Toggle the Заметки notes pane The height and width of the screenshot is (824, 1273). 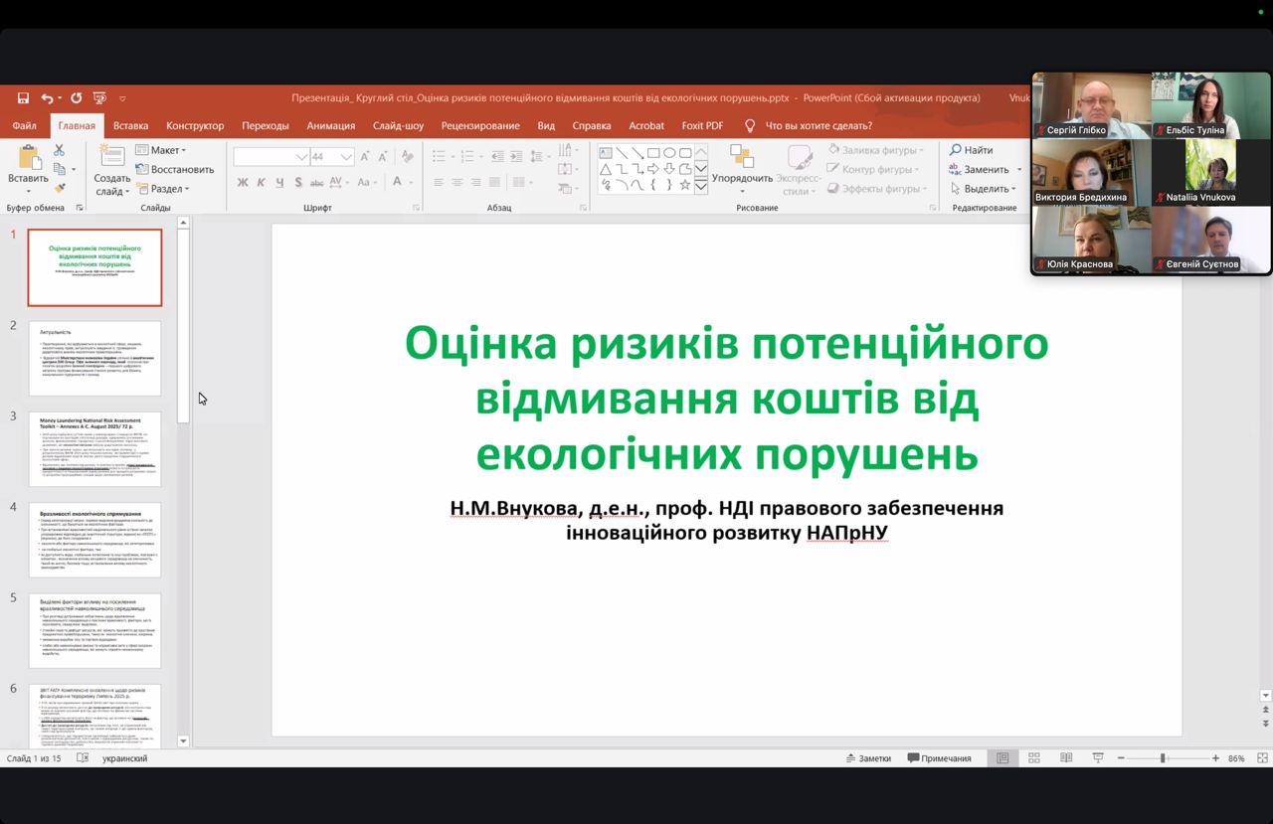[x=868, y=758]
